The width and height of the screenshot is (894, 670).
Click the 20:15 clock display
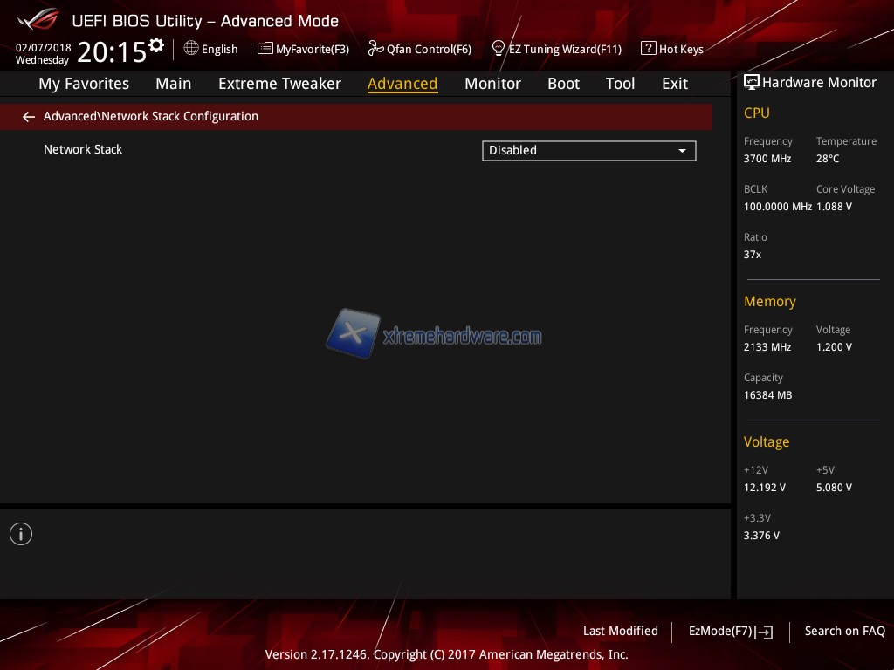point(111,52)
